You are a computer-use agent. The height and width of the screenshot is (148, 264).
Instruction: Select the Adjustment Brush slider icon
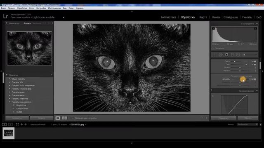click(250, 55)
